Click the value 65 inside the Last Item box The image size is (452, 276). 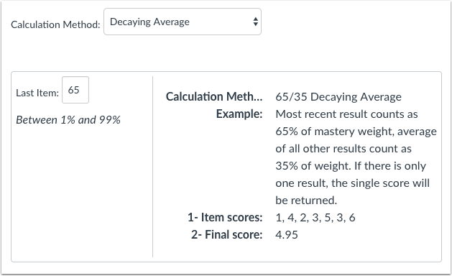tap(73, 90)
